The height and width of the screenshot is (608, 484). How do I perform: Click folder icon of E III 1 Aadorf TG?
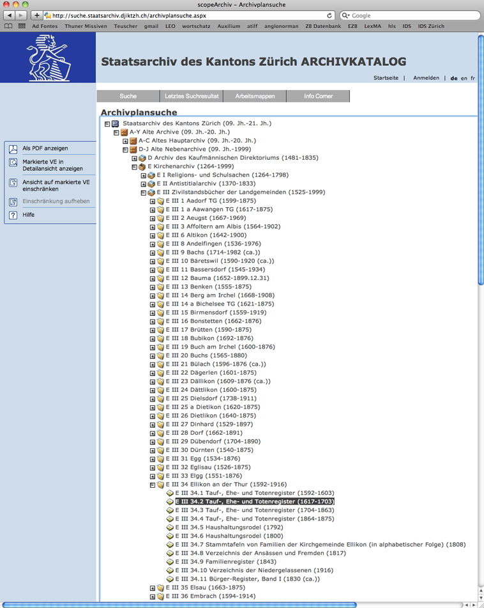pos(161,201)
